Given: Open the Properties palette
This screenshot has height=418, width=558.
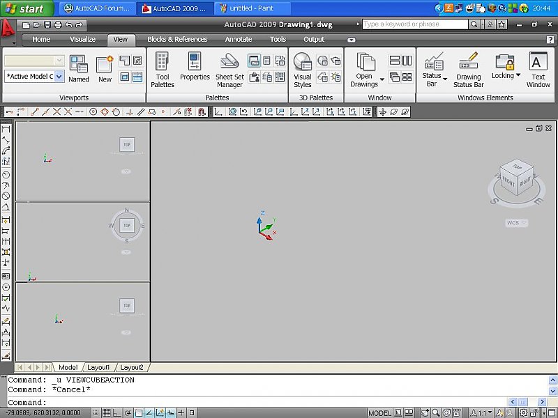Looking at the screenshot, I should pos(195,66).
